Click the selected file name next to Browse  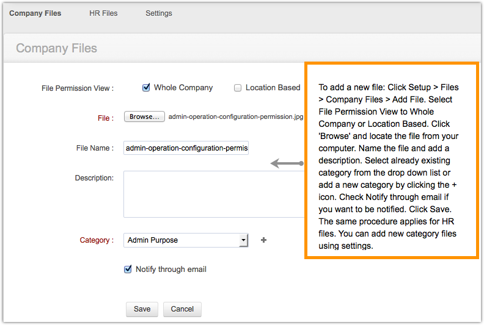point(235,116)
